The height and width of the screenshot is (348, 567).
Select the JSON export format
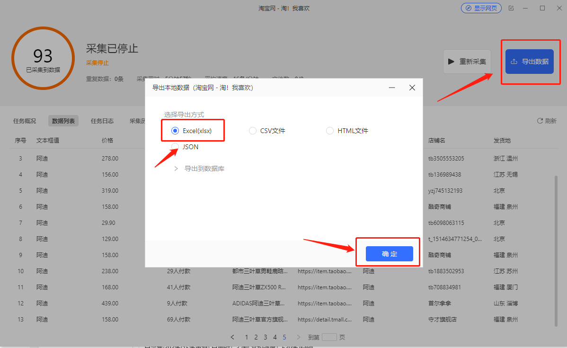pyautogui.click(x=185, y=146)
